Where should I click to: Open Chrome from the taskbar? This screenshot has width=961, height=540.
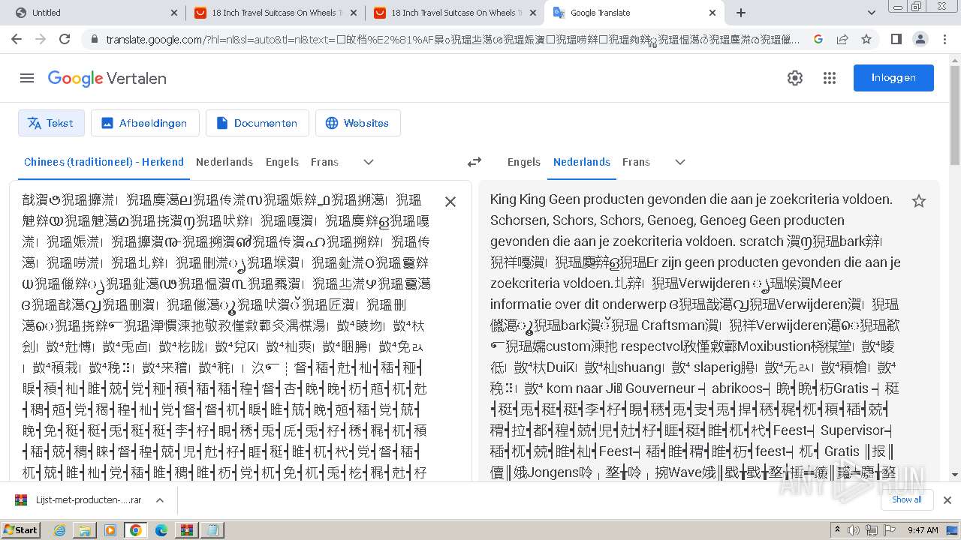pyautogui.click(x=136, y=530)
